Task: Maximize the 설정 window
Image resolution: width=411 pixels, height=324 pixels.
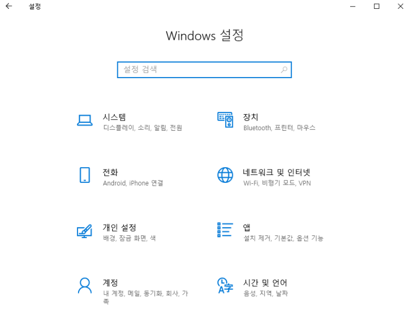Action: 377,6
